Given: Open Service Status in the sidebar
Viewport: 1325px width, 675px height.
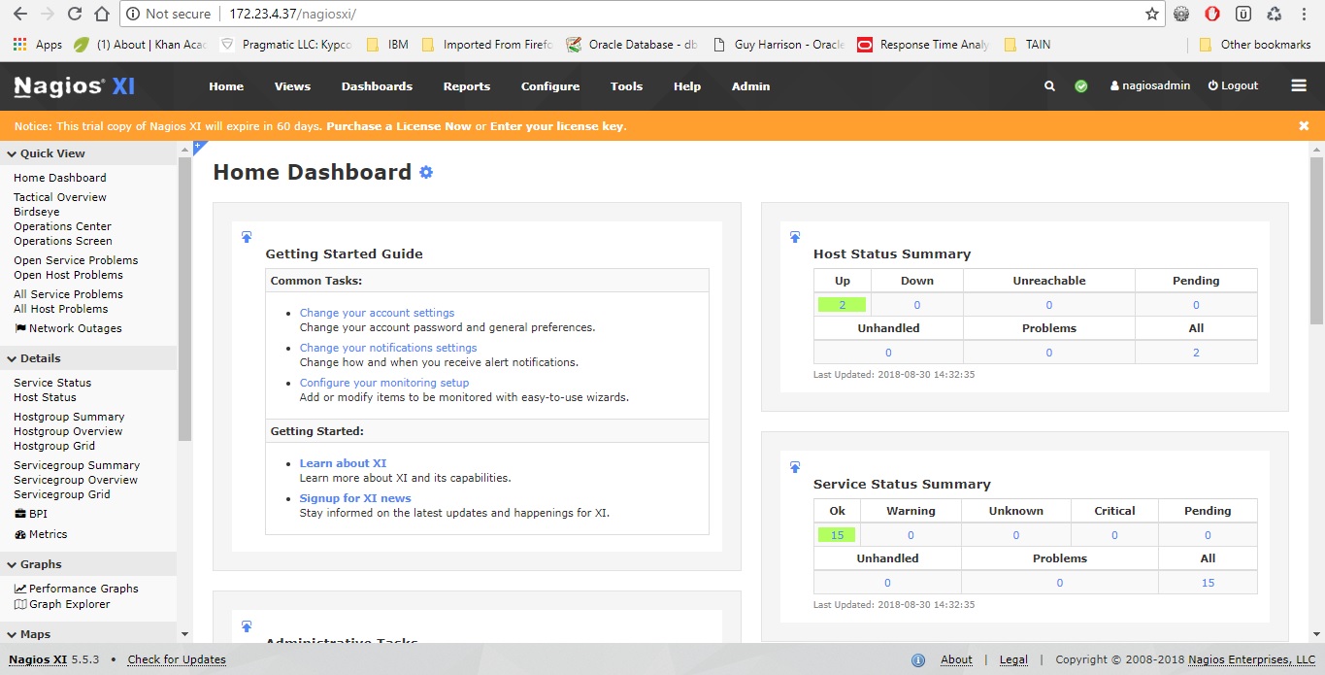Looking at the screenshot, I should pos(52,383).
